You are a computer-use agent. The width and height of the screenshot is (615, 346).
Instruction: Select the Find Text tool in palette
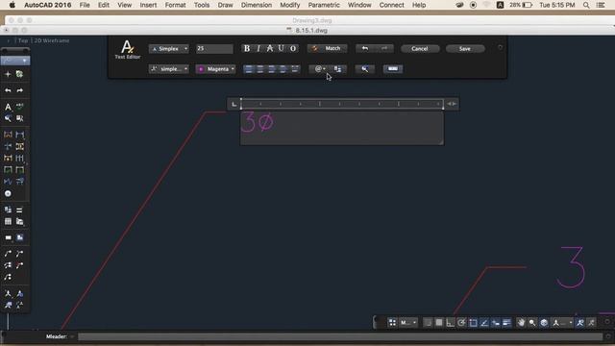point(8,118)
